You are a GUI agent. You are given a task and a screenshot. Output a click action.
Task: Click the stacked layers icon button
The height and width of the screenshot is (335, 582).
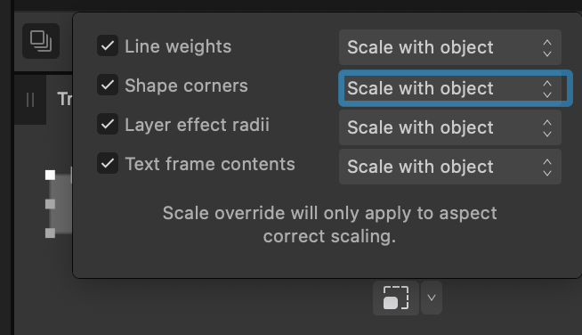tap(41, 41)
